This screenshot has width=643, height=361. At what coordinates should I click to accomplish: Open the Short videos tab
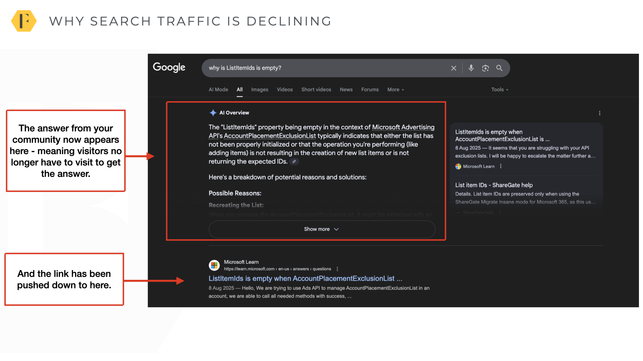coord(316,90)
